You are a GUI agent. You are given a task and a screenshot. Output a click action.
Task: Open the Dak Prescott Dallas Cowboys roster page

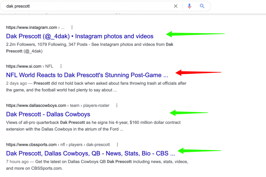pos(48,114)
